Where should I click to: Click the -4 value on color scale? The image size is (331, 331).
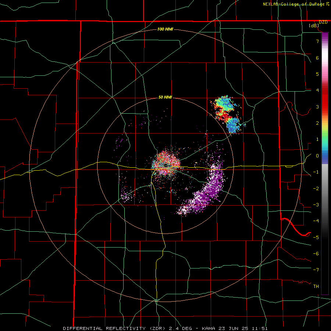click(316, 221)
